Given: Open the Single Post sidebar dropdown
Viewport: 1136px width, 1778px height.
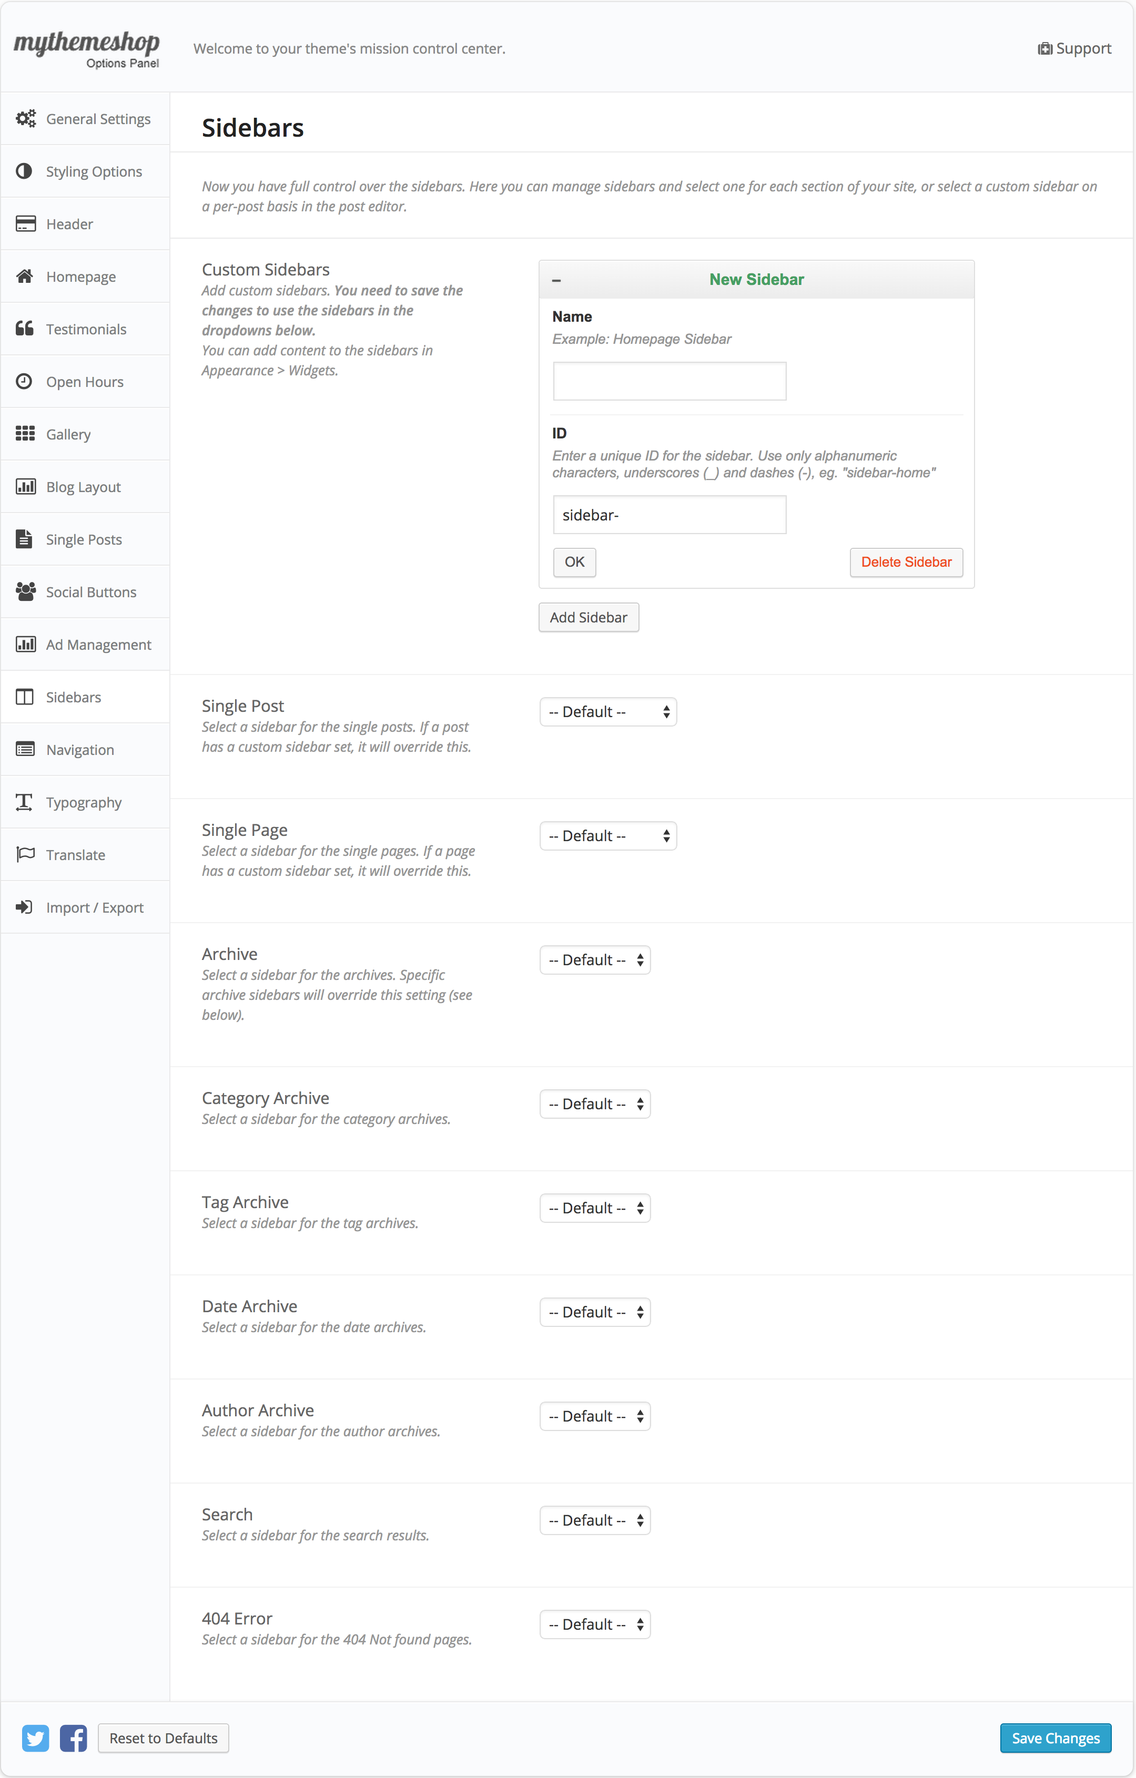Looking at the screenshot, I should (x=608, y=712).
